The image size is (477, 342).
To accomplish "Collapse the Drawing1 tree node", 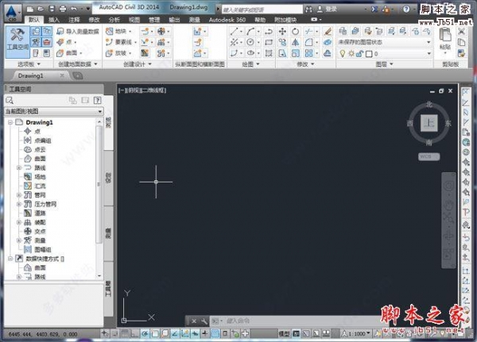I will coord(10,122).
